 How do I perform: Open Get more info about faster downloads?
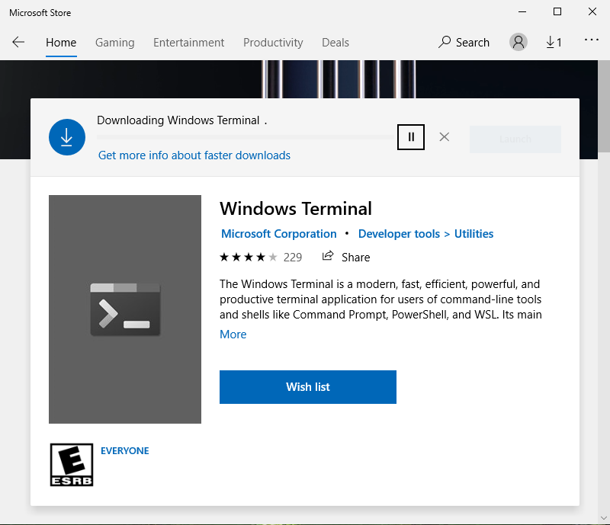pyautogui.click(x=194, y=155)
